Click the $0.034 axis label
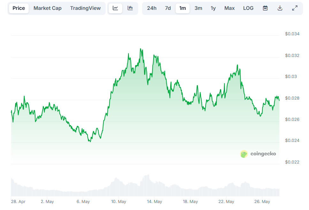The height and width of the screenshot is (210, 309). (292, 34)
